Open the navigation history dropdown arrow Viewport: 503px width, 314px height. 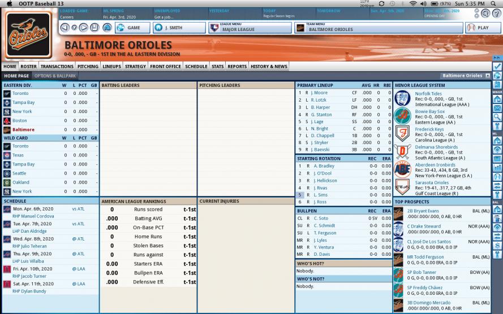coord(74,28)
